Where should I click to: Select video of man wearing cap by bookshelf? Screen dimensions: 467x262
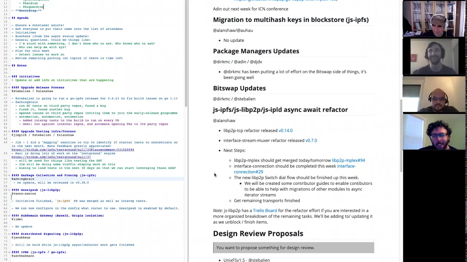(x=434, y=19)
